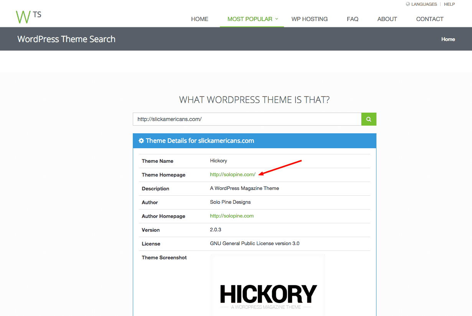The image size is (472, 316).
Task: Expand the Most Popular dropdown chevron
Action: (x=277, y=19)
